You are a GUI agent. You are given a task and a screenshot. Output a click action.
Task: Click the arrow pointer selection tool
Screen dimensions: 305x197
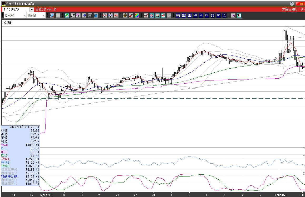pos(78,16)
